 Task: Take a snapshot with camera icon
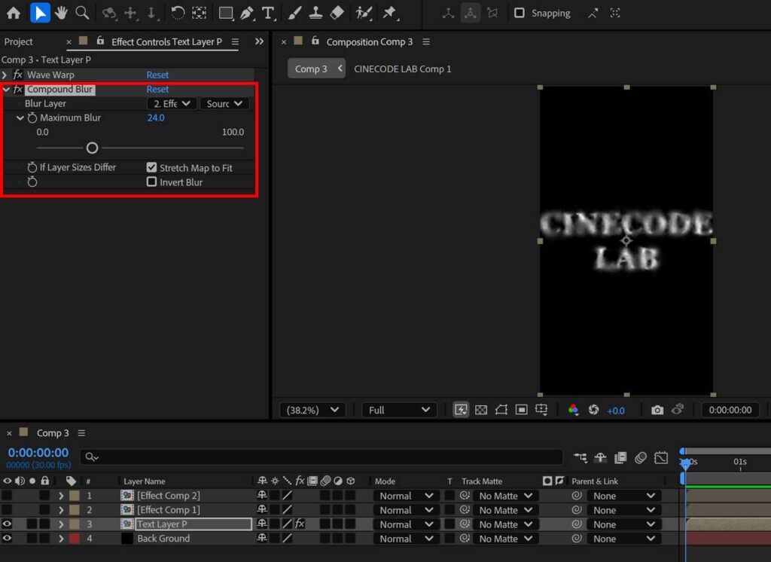(657, 410)
